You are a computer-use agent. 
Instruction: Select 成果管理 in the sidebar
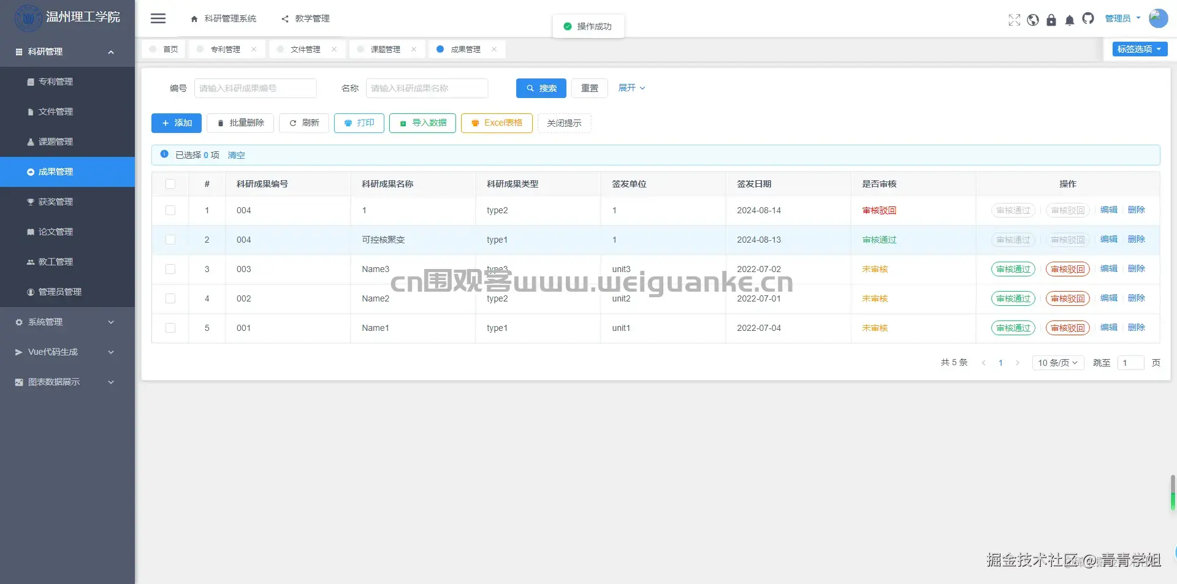click(67, 172)
